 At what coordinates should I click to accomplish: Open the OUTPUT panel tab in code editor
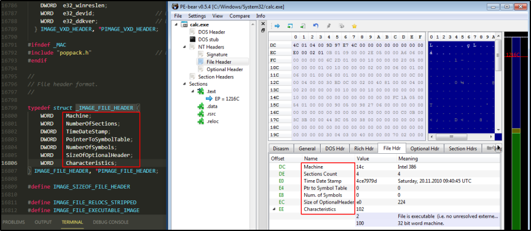(44, 222)
